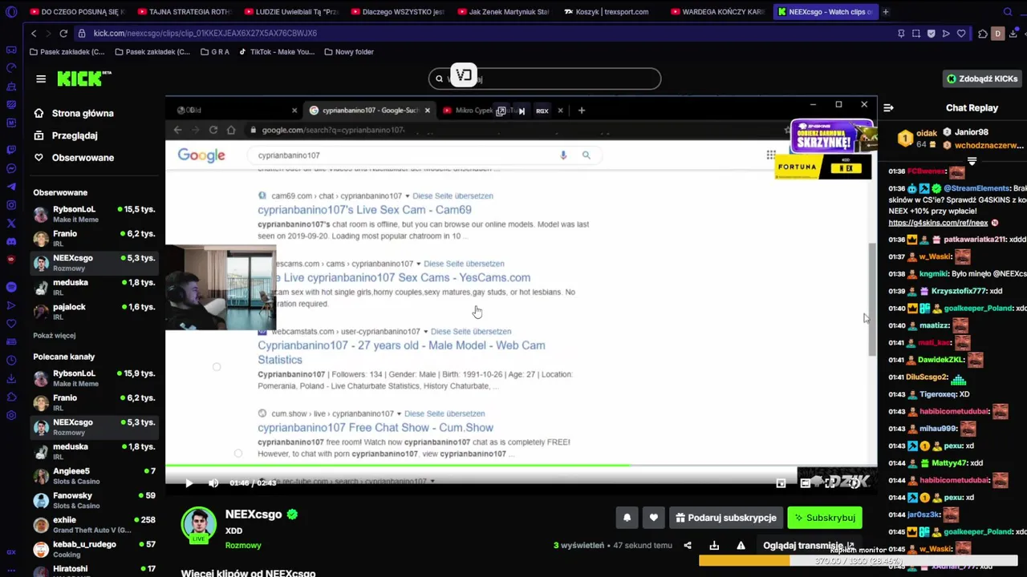The width and height of the screenshot is (1027, 577).
Task: Open browser tab search magnifier icon
Action: (1008, 12)
